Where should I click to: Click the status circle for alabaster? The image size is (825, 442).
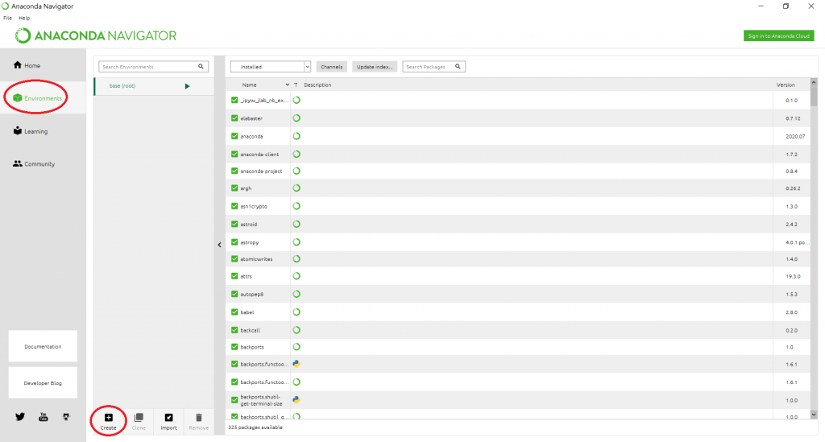click(x=296, y=118)
